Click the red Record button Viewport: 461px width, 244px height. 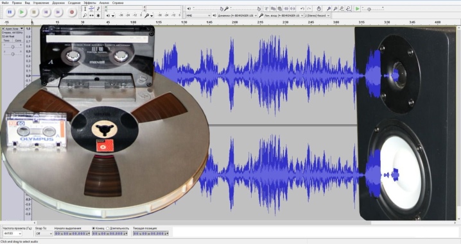[x=71, y=12]
